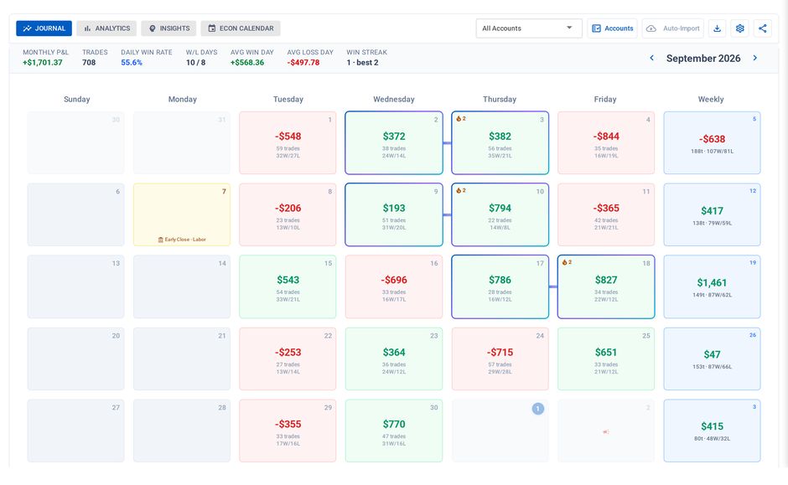This screenshot has width=788, height=485.
Task: Open the $794 day on September 10
Action: tap(500, 215)
